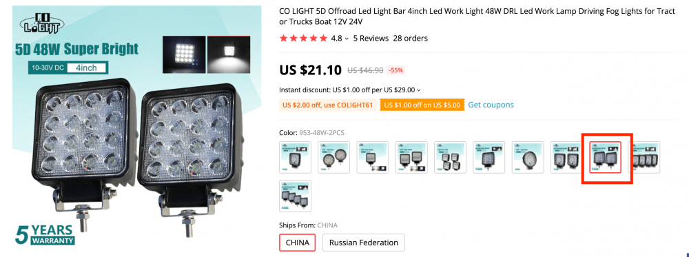689x257 pixels.
Task: Expand the Instant discount details arrow
Action: (418, 90)
